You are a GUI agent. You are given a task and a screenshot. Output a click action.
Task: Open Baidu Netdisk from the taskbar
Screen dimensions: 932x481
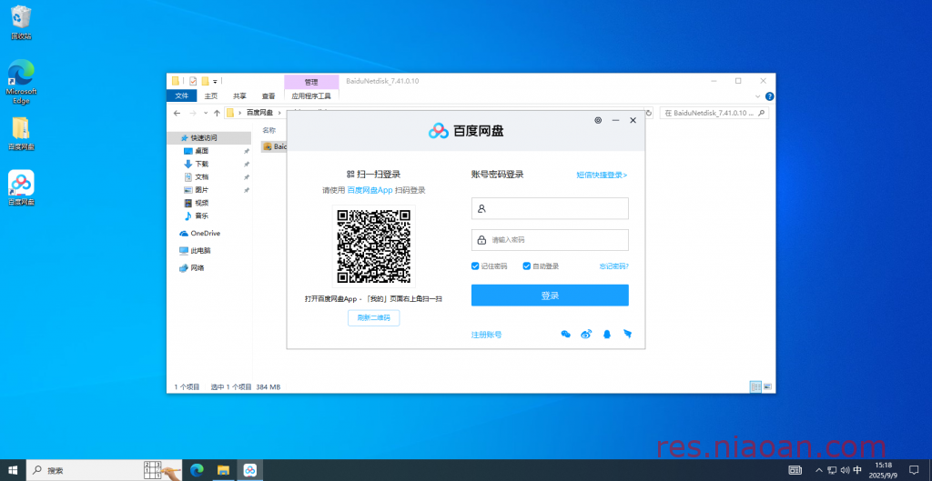[250, 470]
